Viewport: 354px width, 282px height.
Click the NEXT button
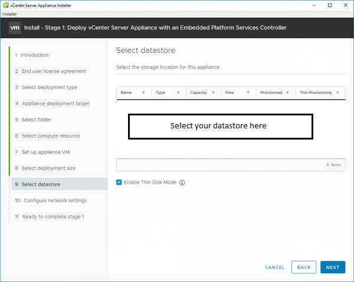pos(333,267)
